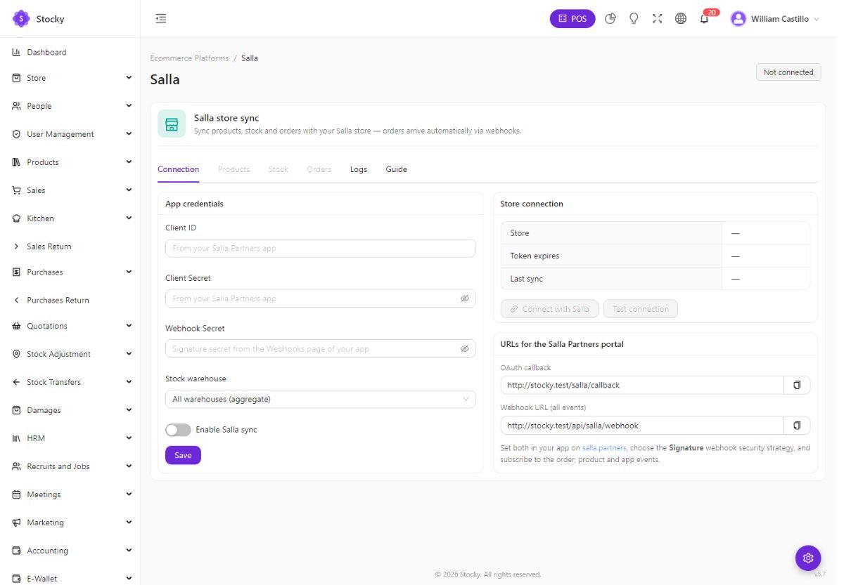This screenshot has height=585, width=844.
Task: Click the Purchases receipt icon in sidebar
Action: coord(16,272)
